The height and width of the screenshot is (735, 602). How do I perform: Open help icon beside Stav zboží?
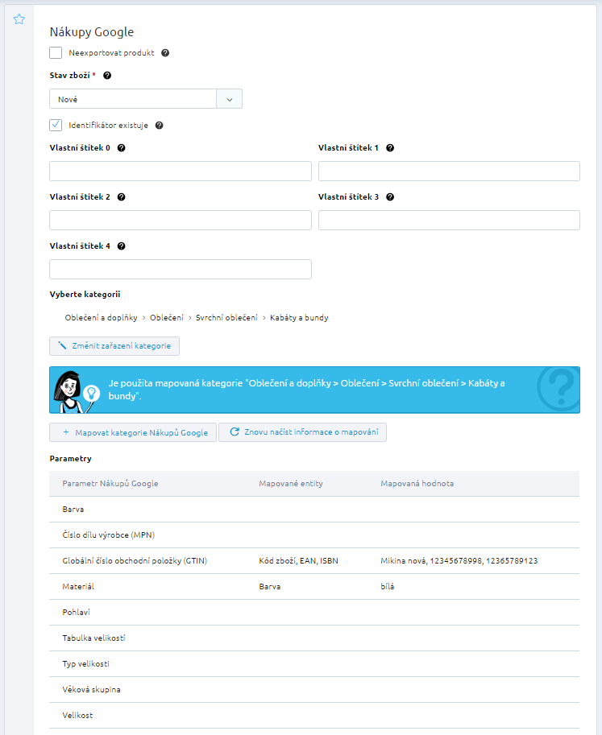coord(107,76)
